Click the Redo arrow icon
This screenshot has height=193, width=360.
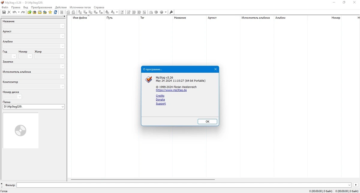23,12
